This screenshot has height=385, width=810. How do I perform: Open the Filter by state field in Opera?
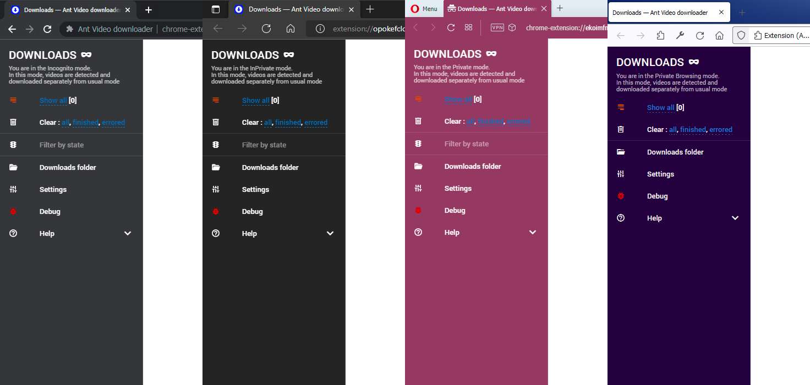477,144
